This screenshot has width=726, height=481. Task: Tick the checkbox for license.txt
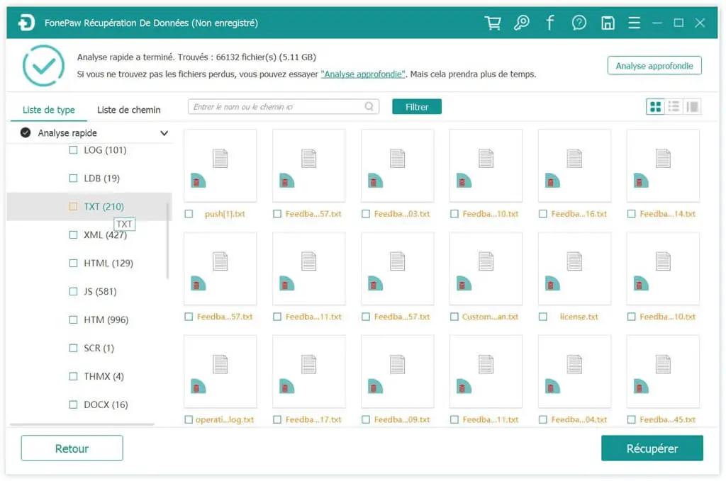(543, 317)
